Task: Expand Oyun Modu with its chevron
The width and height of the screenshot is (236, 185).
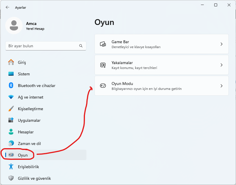Action: (222, 86)
